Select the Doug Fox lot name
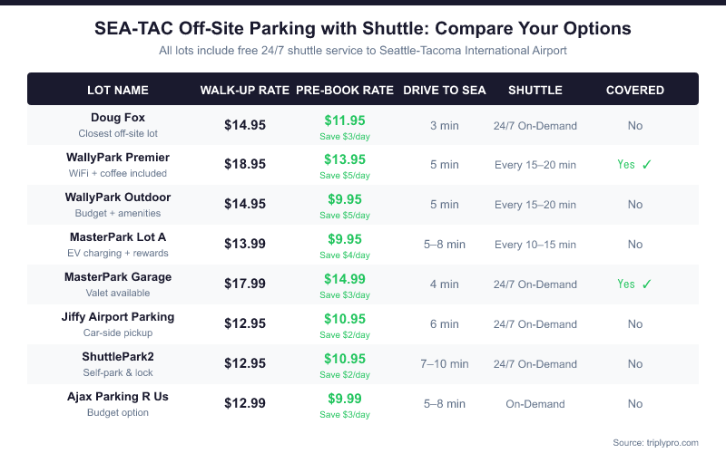The image size is (726, 453). point(118,118)
